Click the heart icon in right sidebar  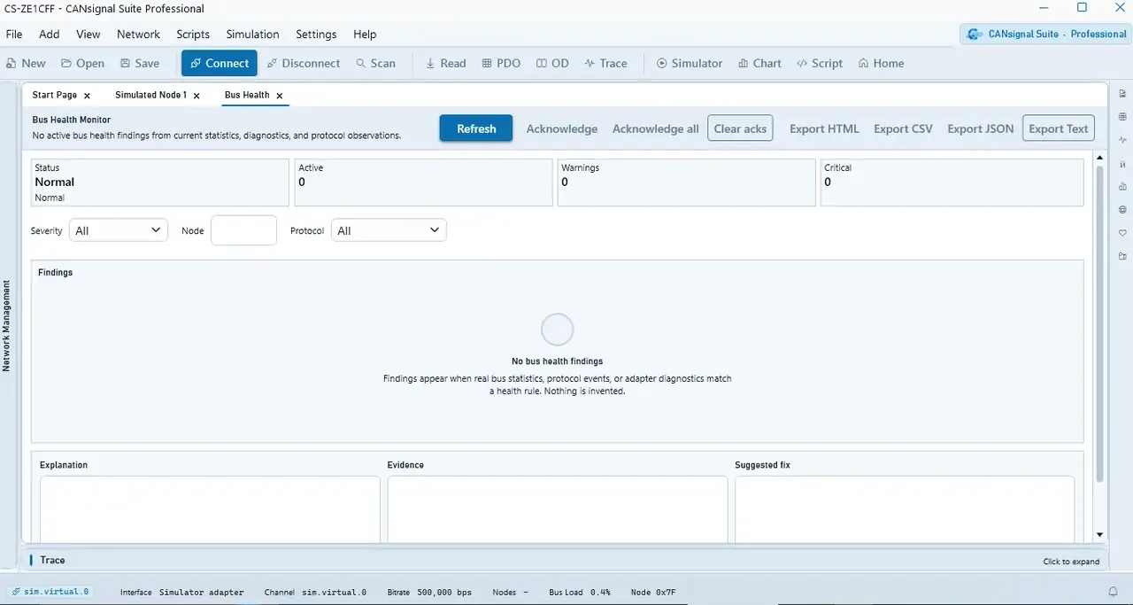1122,233
